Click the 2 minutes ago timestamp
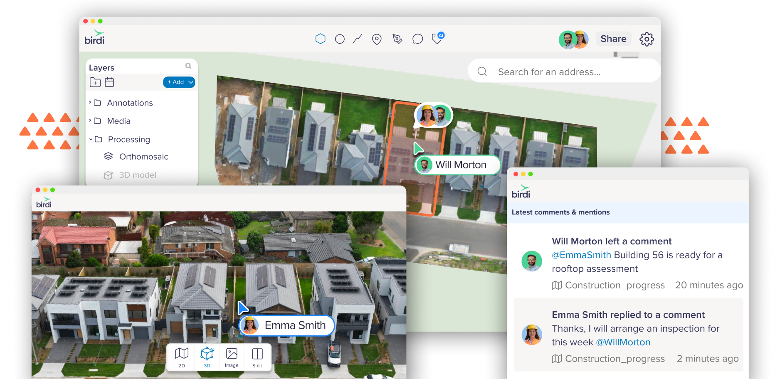Screen dimensions: 775x379 click(x=708, y=359)
